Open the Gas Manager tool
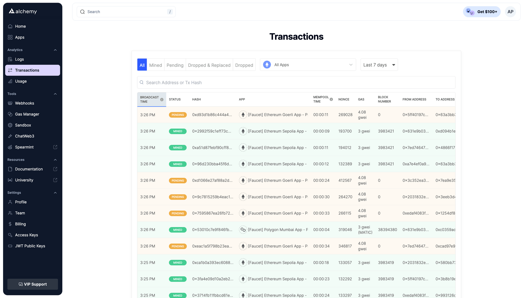The image size is (524, 298). [27, 114]
